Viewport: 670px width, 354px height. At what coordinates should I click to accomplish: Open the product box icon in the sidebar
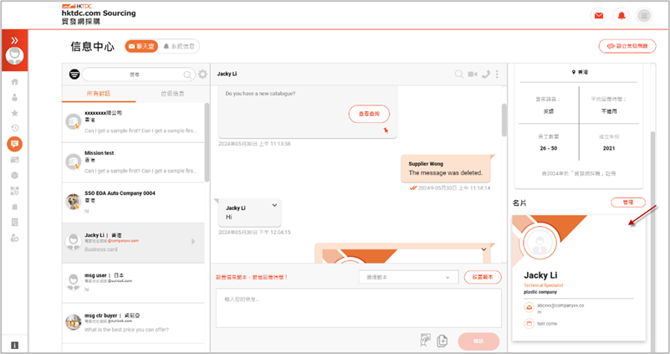(x=14, y=175)
